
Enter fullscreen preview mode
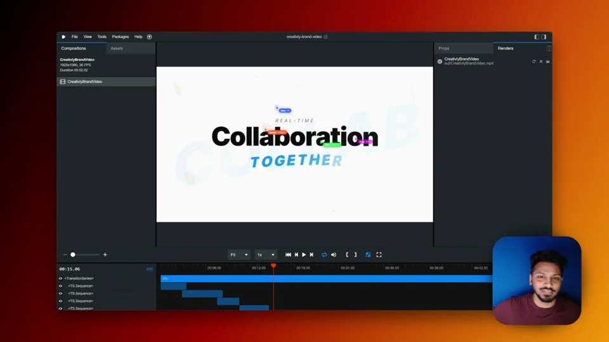pos(379,255)
